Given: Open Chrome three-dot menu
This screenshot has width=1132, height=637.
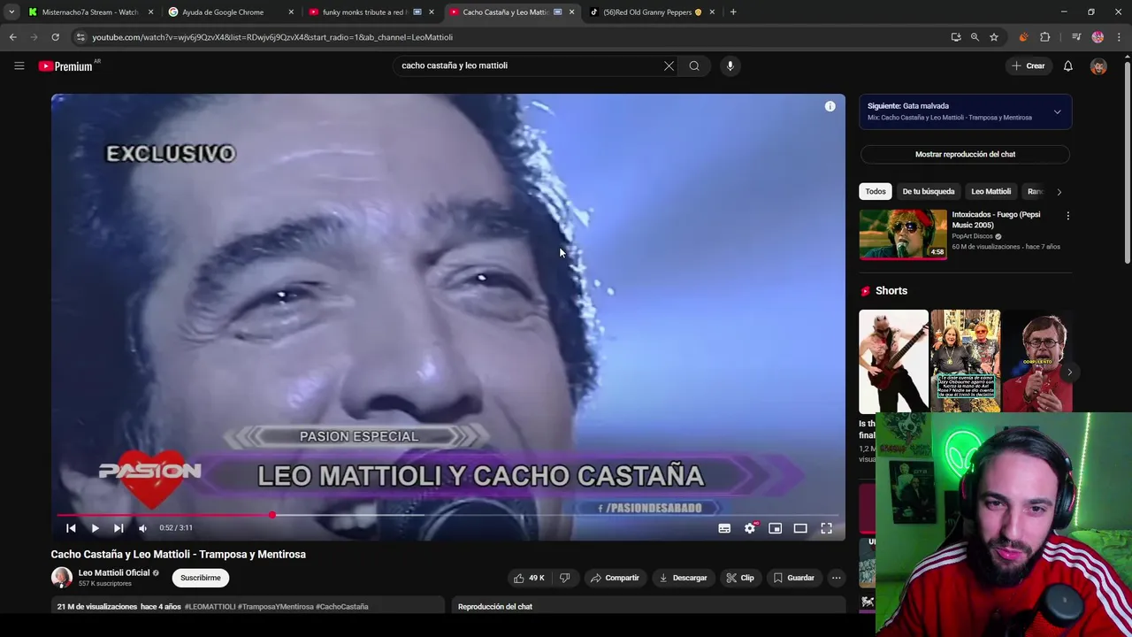Looking at the screenshot, I should [x=1120, y=37].
